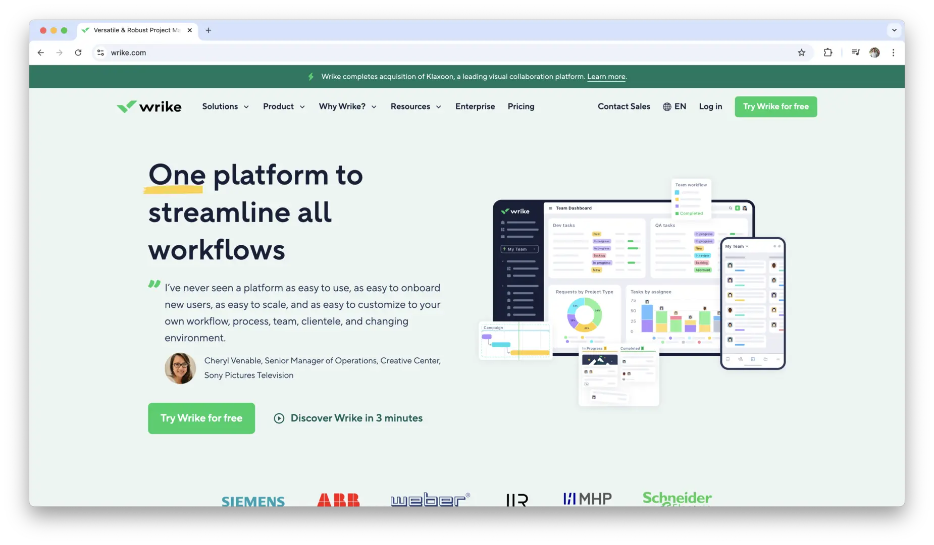Open the Why Wrike? dropdown
This screenshot has width=934, height=545.
[x=347, y=106]
